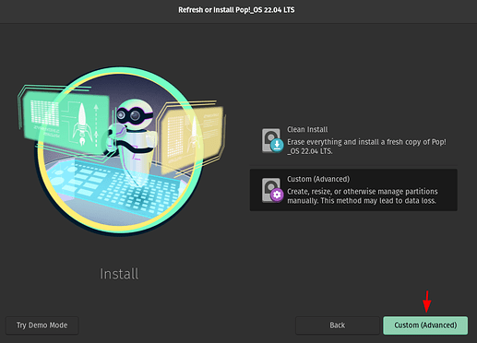
Task: Click "Erase everything and install a fresh copy" description
Action: pos(366,147)
